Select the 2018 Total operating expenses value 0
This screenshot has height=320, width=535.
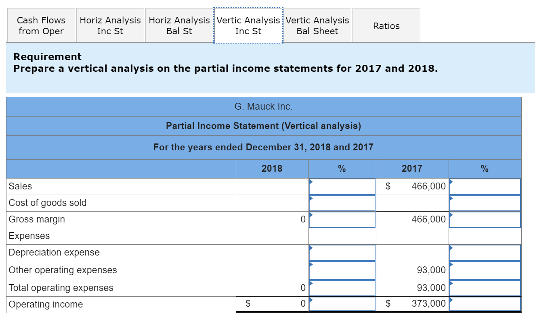click(x=302, y=288)
